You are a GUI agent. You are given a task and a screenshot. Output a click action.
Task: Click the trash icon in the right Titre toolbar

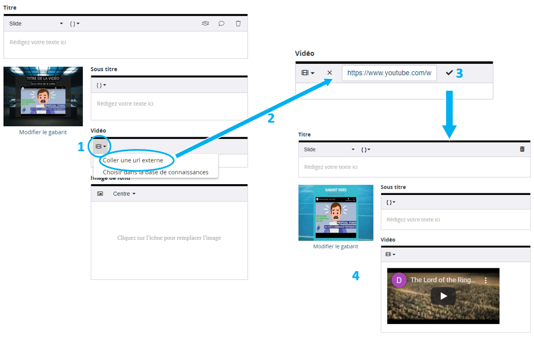point(522,150)
